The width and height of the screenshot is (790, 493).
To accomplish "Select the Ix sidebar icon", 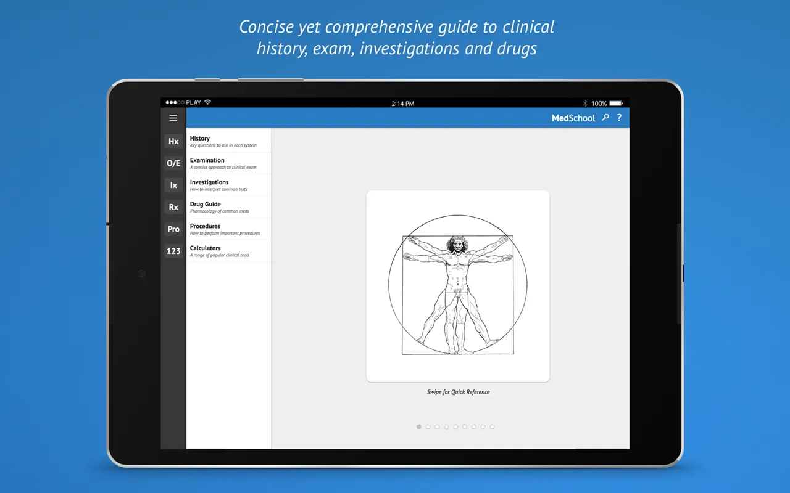I will coord(173,185).
